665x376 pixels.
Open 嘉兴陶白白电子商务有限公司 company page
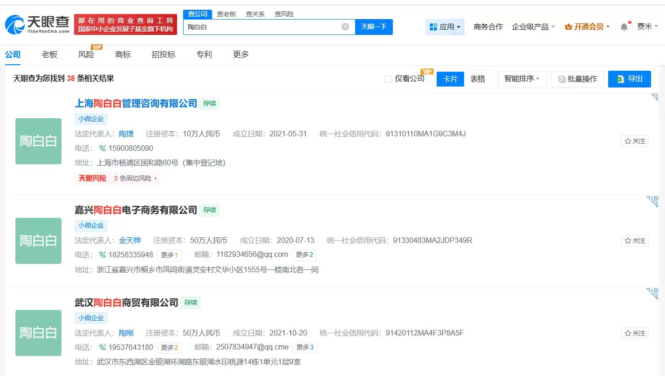[x=136, y=210]
